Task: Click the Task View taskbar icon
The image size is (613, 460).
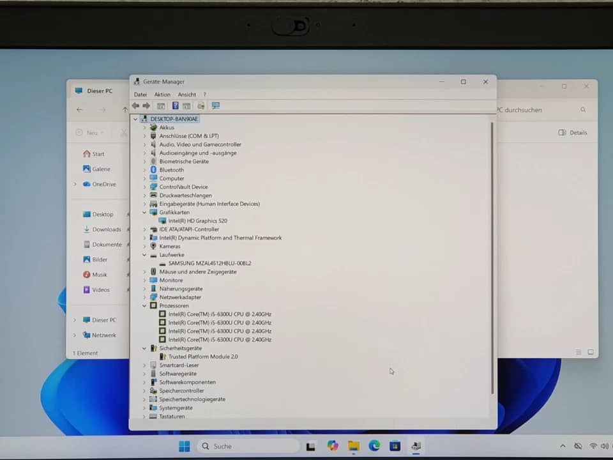Action: (311, 447)
